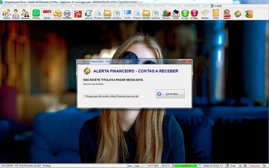Click the Suporte headset icon
This screenshot has height=168, width=269.
[227, 14]
